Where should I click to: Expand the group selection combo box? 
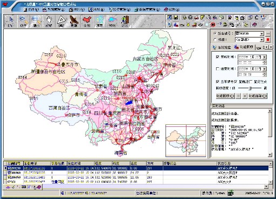click(262, 40)
